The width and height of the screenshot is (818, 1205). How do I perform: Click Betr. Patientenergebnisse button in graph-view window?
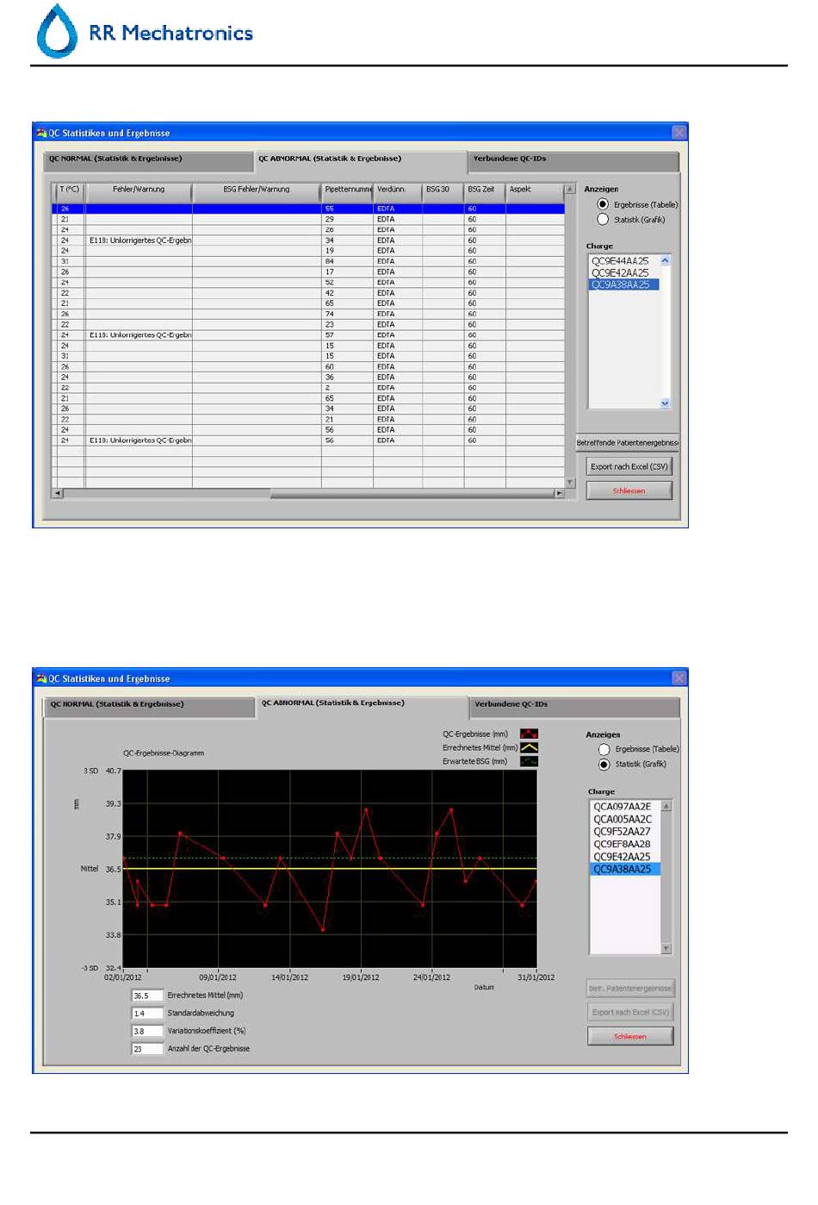click(630, 989)
